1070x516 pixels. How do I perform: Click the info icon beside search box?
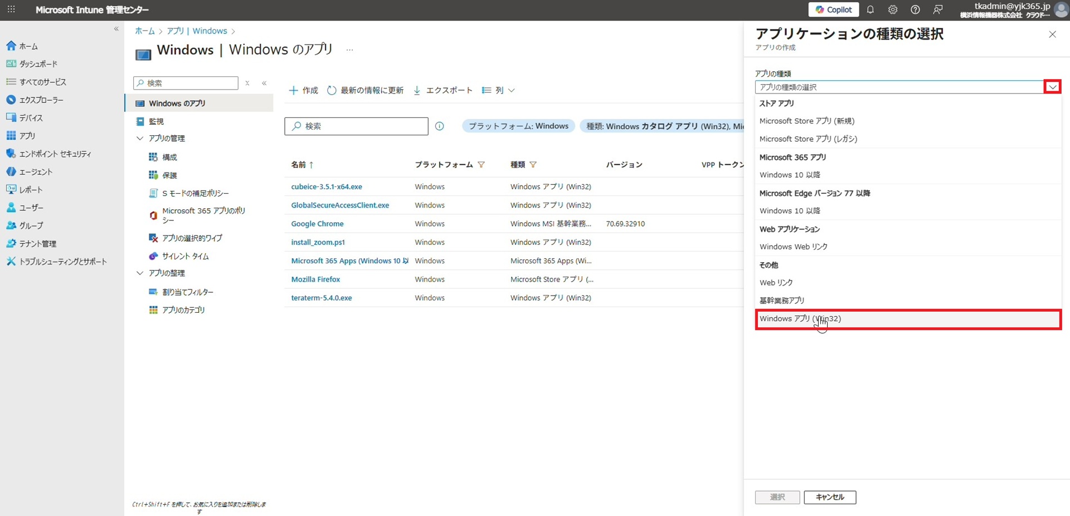[440, 126]
